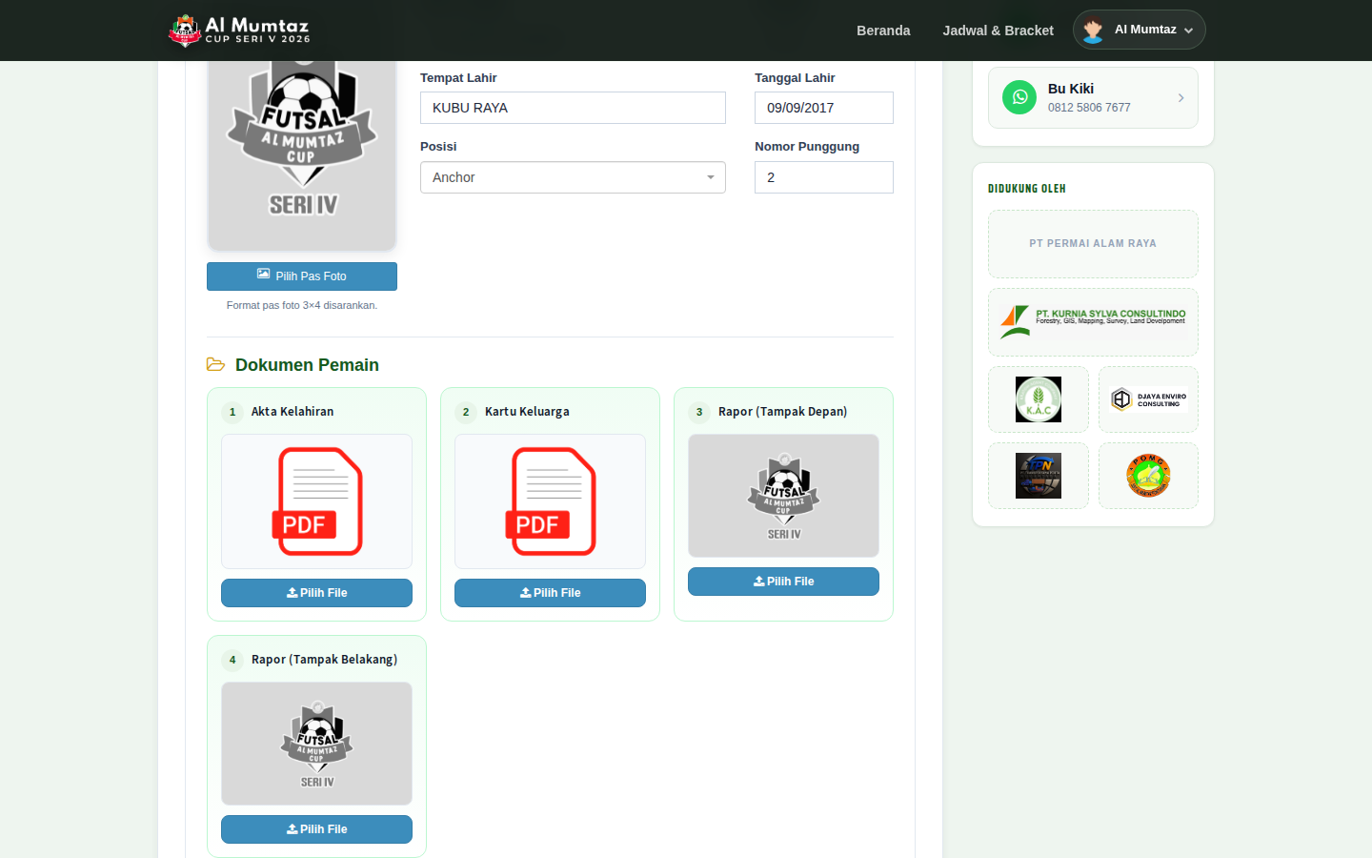The width and height of the screenshot is (1372, 858).
Task: Click the Tempat Lahir input field
Action: pos(573,108)
